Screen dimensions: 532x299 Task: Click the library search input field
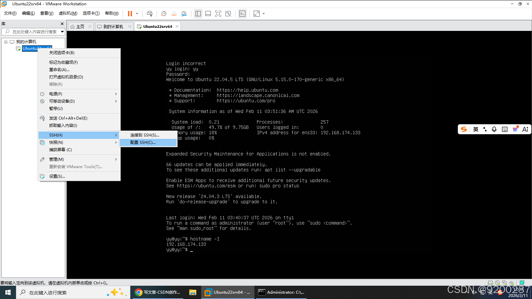point(31,32)
